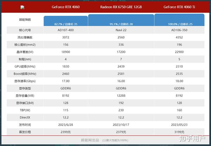Click the 100.0% performance index bar

point(179,20)
